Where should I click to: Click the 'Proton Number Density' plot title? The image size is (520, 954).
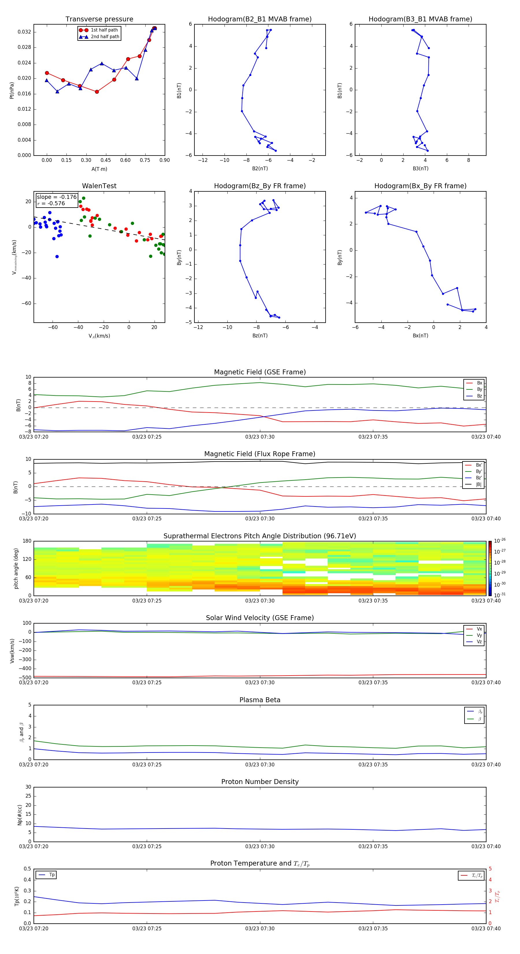(x=259, y=782)
